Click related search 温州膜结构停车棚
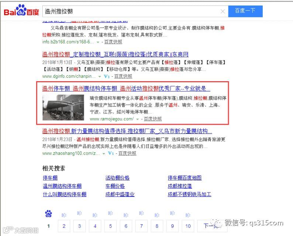This screenshot has width=293, height=236. [x=62, y=186]
